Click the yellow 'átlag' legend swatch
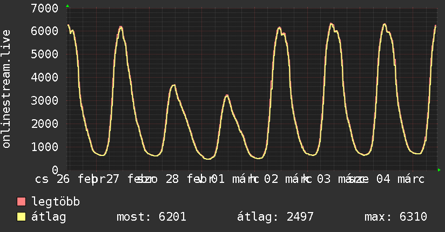445x232 pixels. (x=21, y=217)
